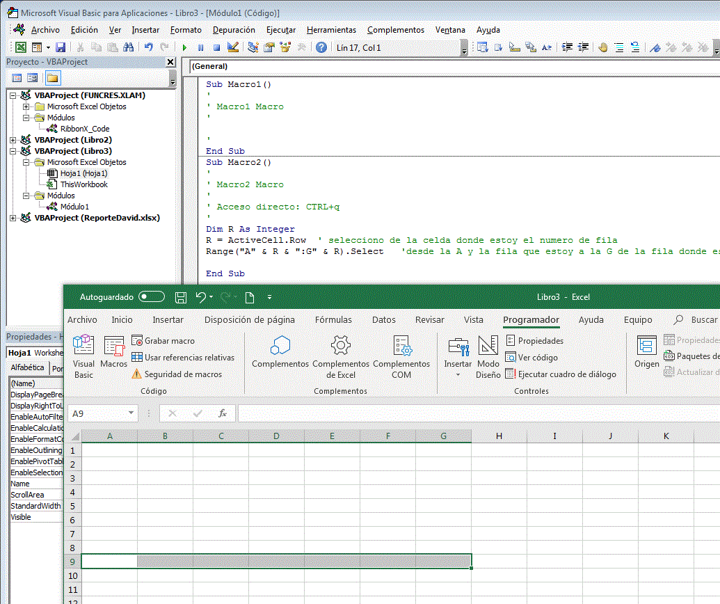
Task: Click the blue Help question mark icon
Action: pos(321,47)
